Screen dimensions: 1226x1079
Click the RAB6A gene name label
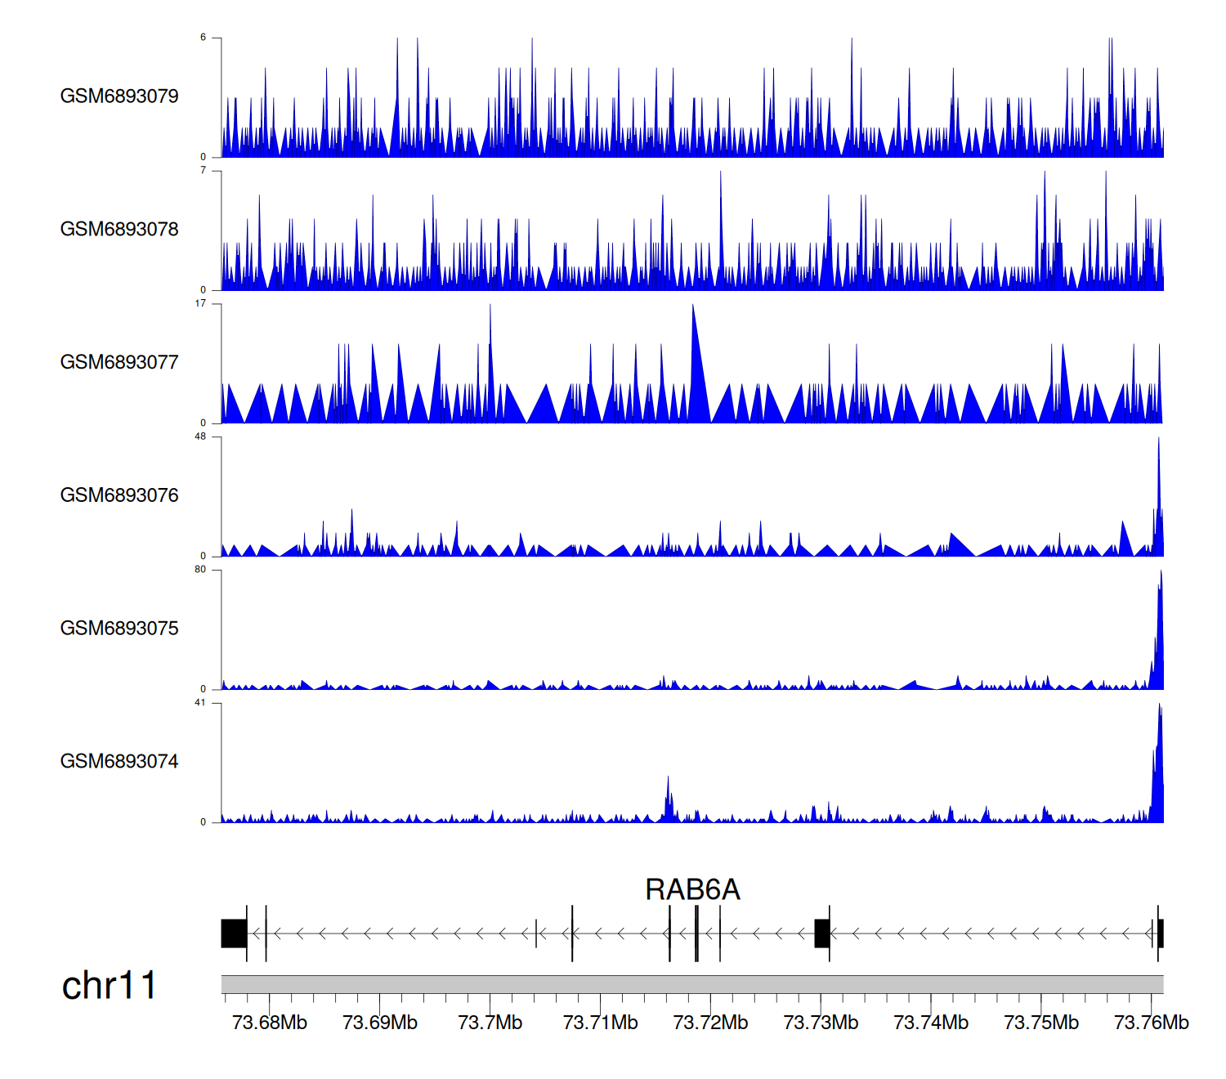point(692,889)
